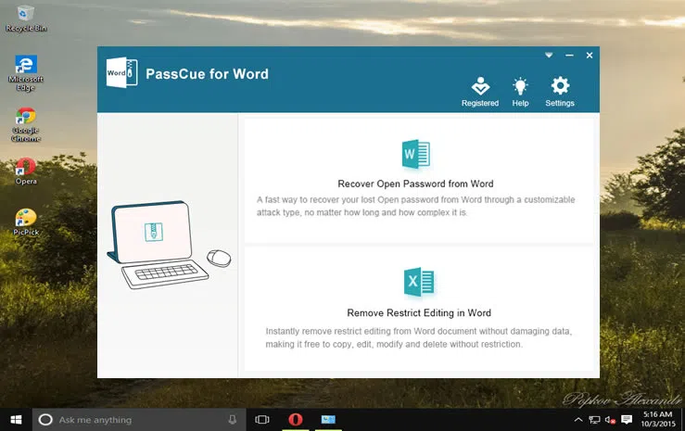
Task: Select the Opera desktop shortcut
Action: [x=26, y=171]
